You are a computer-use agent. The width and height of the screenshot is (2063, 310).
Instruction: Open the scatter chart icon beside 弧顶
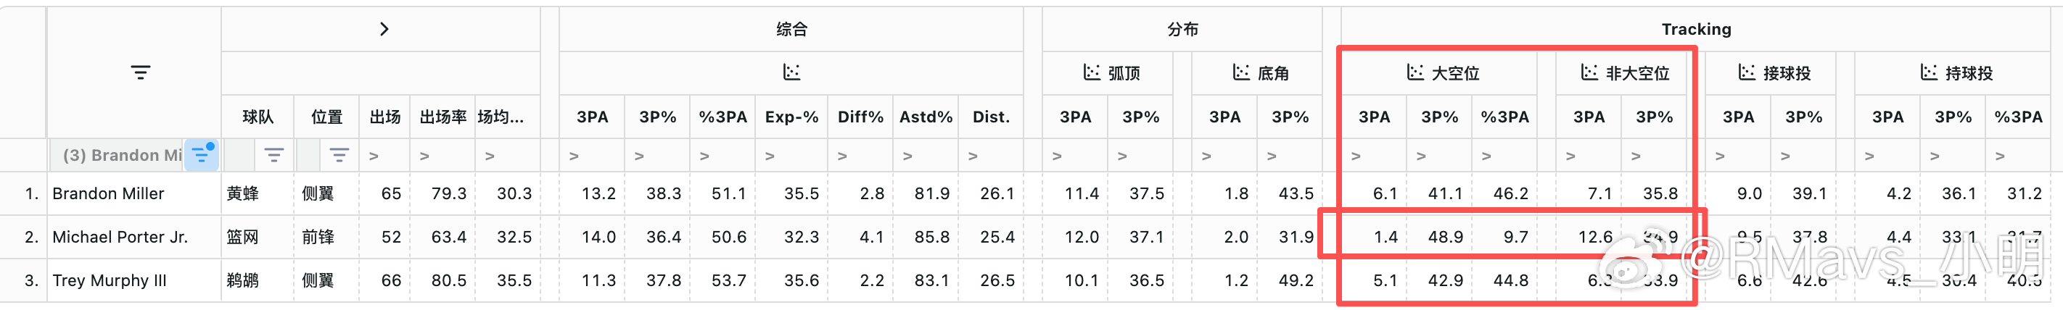click(x=1091, y=72)
